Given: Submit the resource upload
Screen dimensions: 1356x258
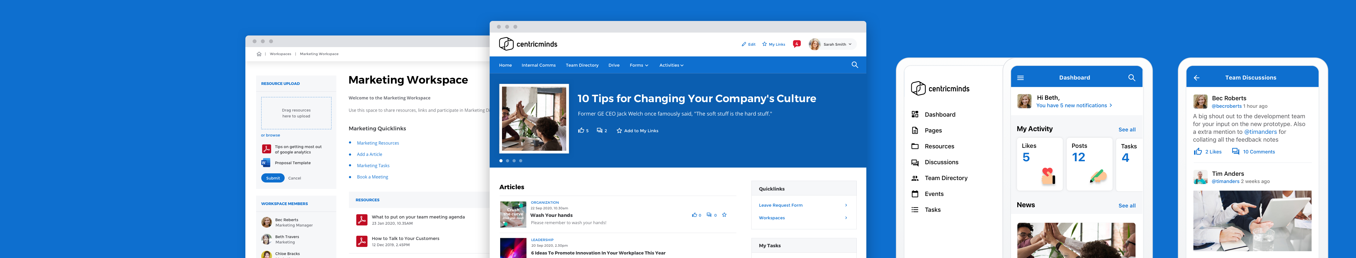Looking at the screenshot, I should pos(273,178).
